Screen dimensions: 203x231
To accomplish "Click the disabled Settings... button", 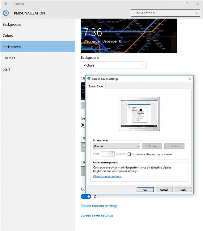I will pyautogui.click(x=152, y=146).
